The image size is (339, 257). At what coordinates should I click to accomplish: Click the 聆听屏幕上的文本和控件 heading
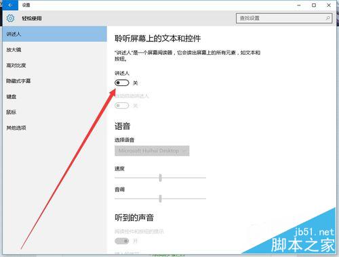[x=158, y=39]
